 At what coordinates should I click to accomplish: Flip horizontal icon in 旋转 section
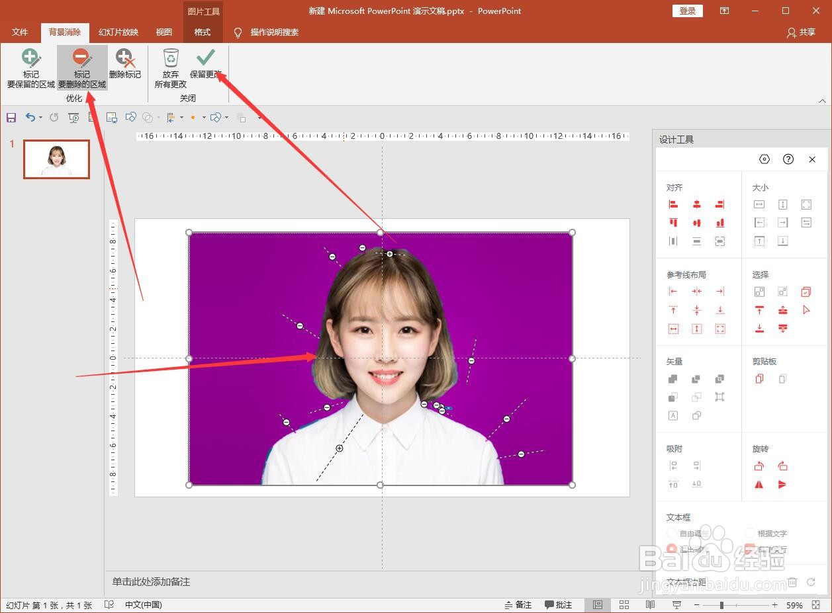tap(759, 485)
